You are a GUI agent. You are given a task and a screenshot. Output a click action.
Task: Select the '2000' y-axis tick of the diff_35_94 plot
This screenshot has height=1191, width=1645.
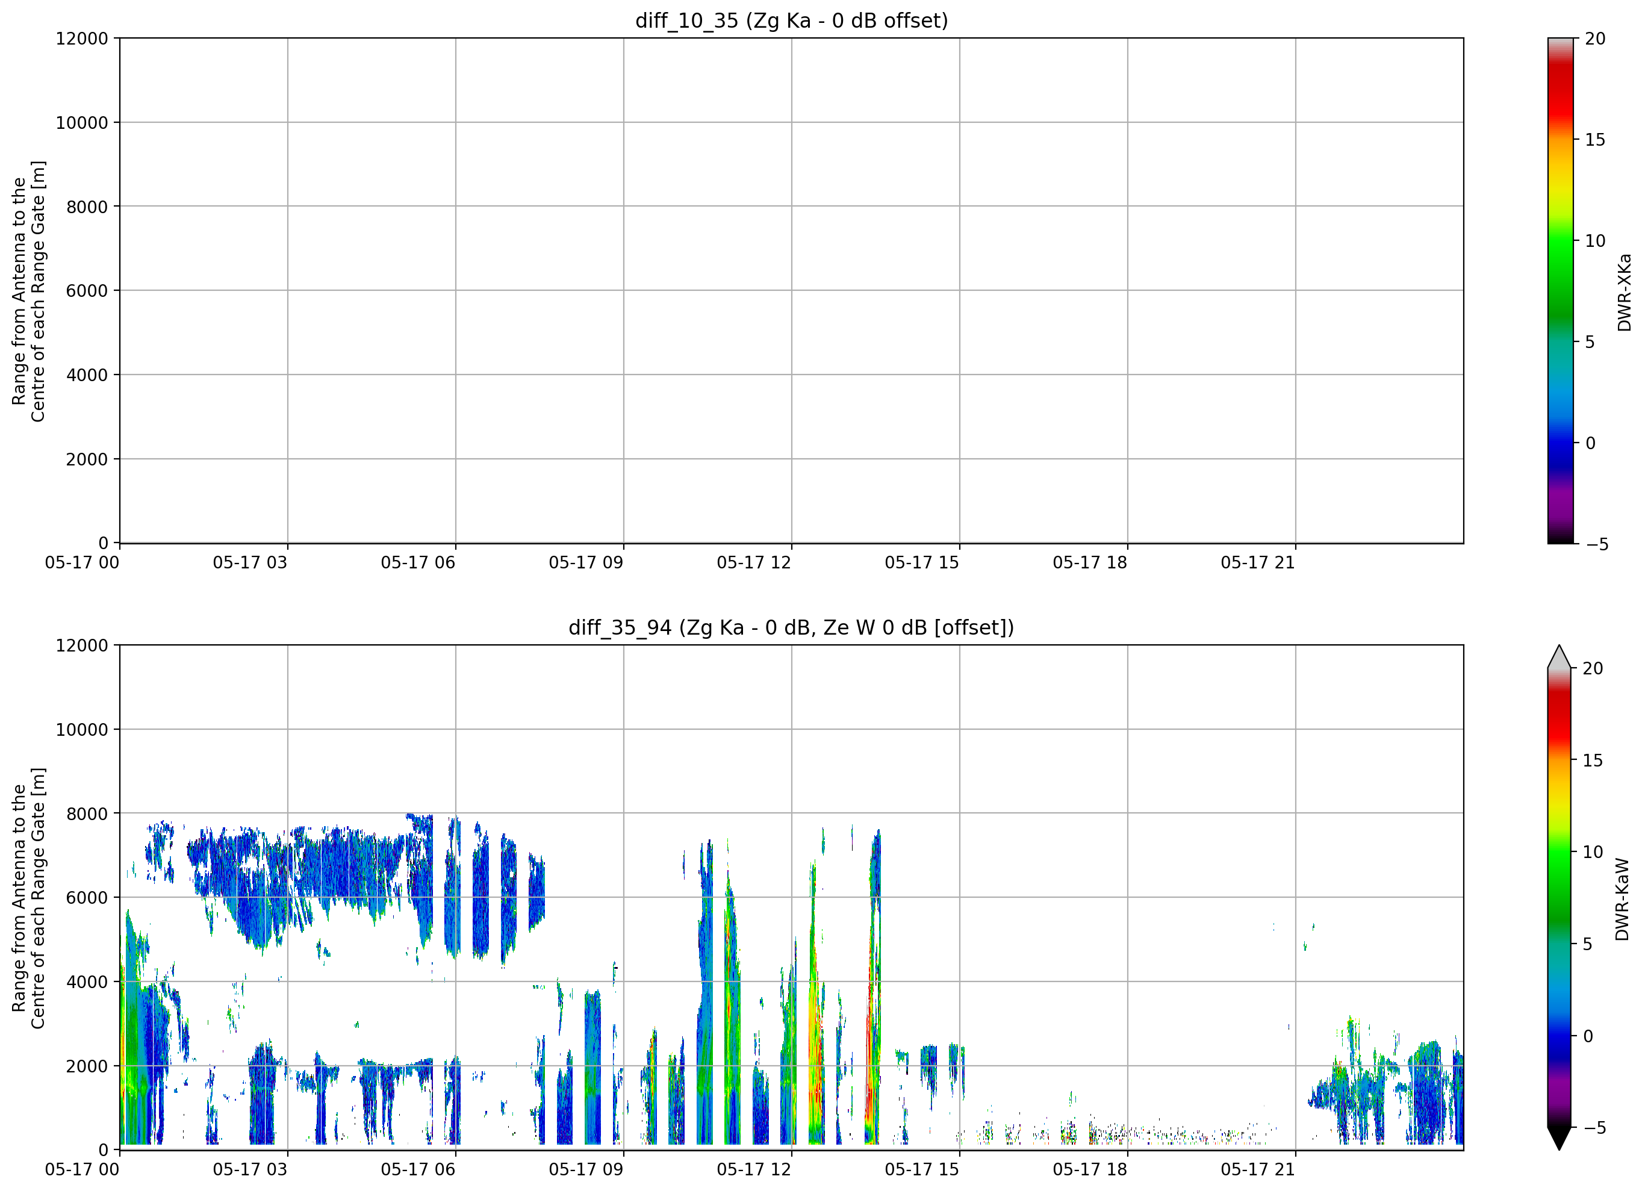pyautogui.click(x=87, y=1066)
